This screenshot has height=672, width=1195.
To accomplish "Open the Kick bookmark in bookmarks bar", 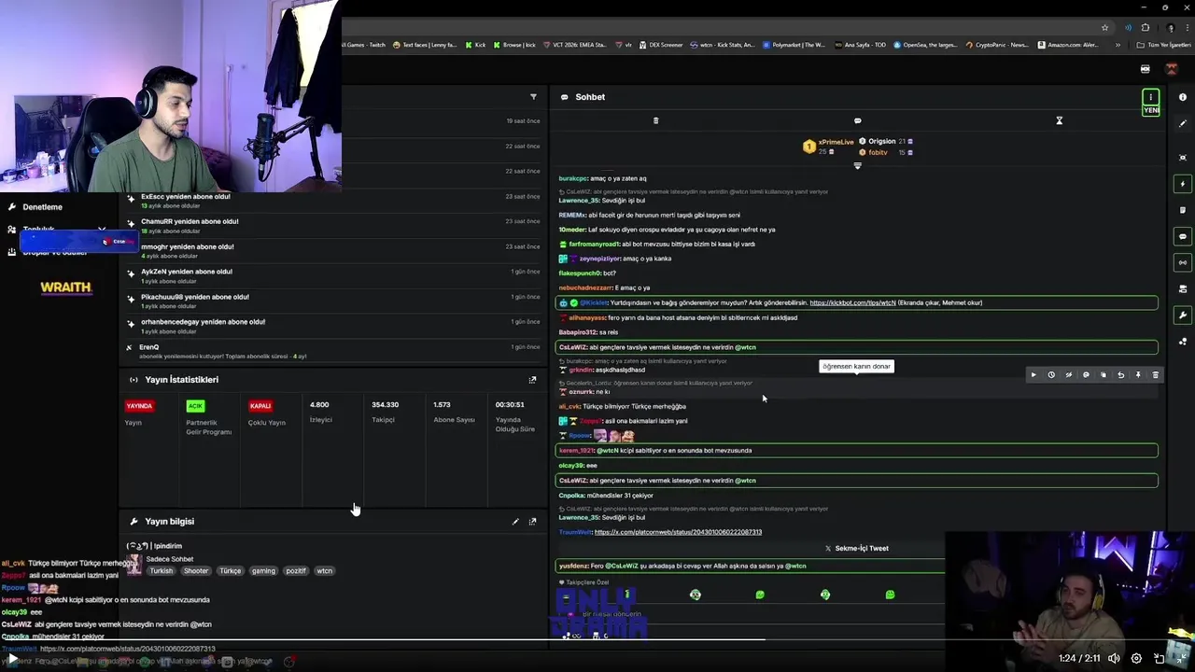I will coord(475,45).
